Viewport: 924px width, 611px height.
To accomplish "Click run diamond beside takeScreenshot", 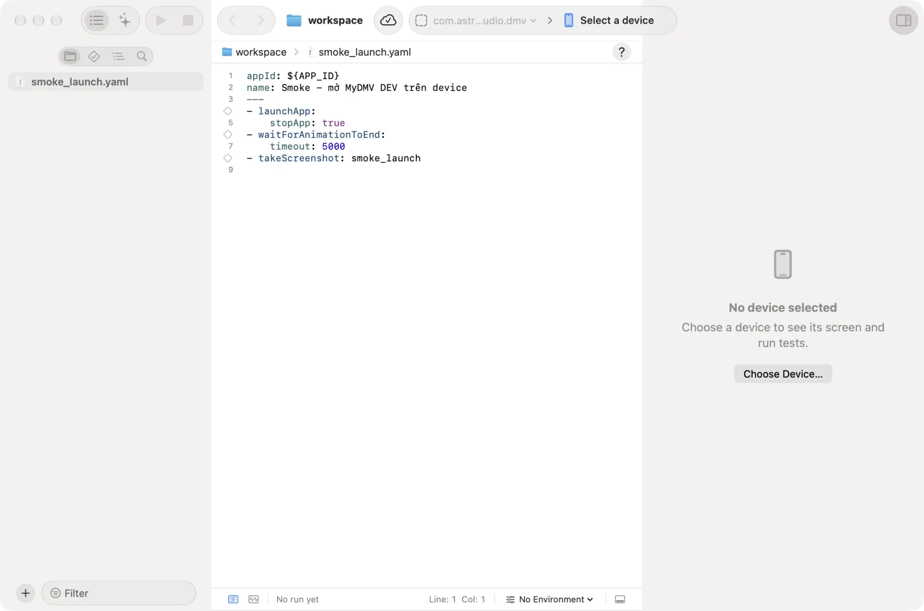I will click(x=228, y=158).
